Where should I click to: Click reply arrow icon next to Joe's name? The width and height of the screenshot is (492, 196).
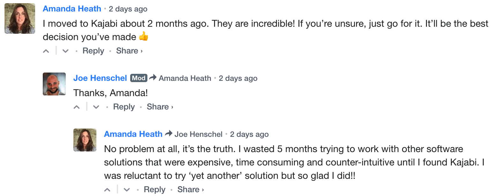[153, 78]
